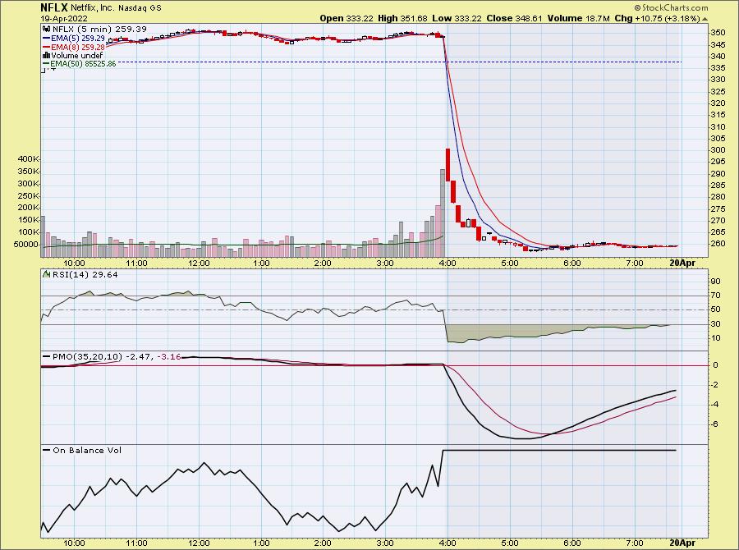Screen dimensions: 739x550
Task: Click the black line marker beside On Balance Vol
Action: point(47,450)
